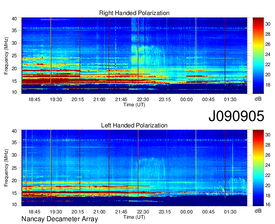Click the "28" value on the top color bar
Screen dimensions: 275x224
[x=268, y=34]
